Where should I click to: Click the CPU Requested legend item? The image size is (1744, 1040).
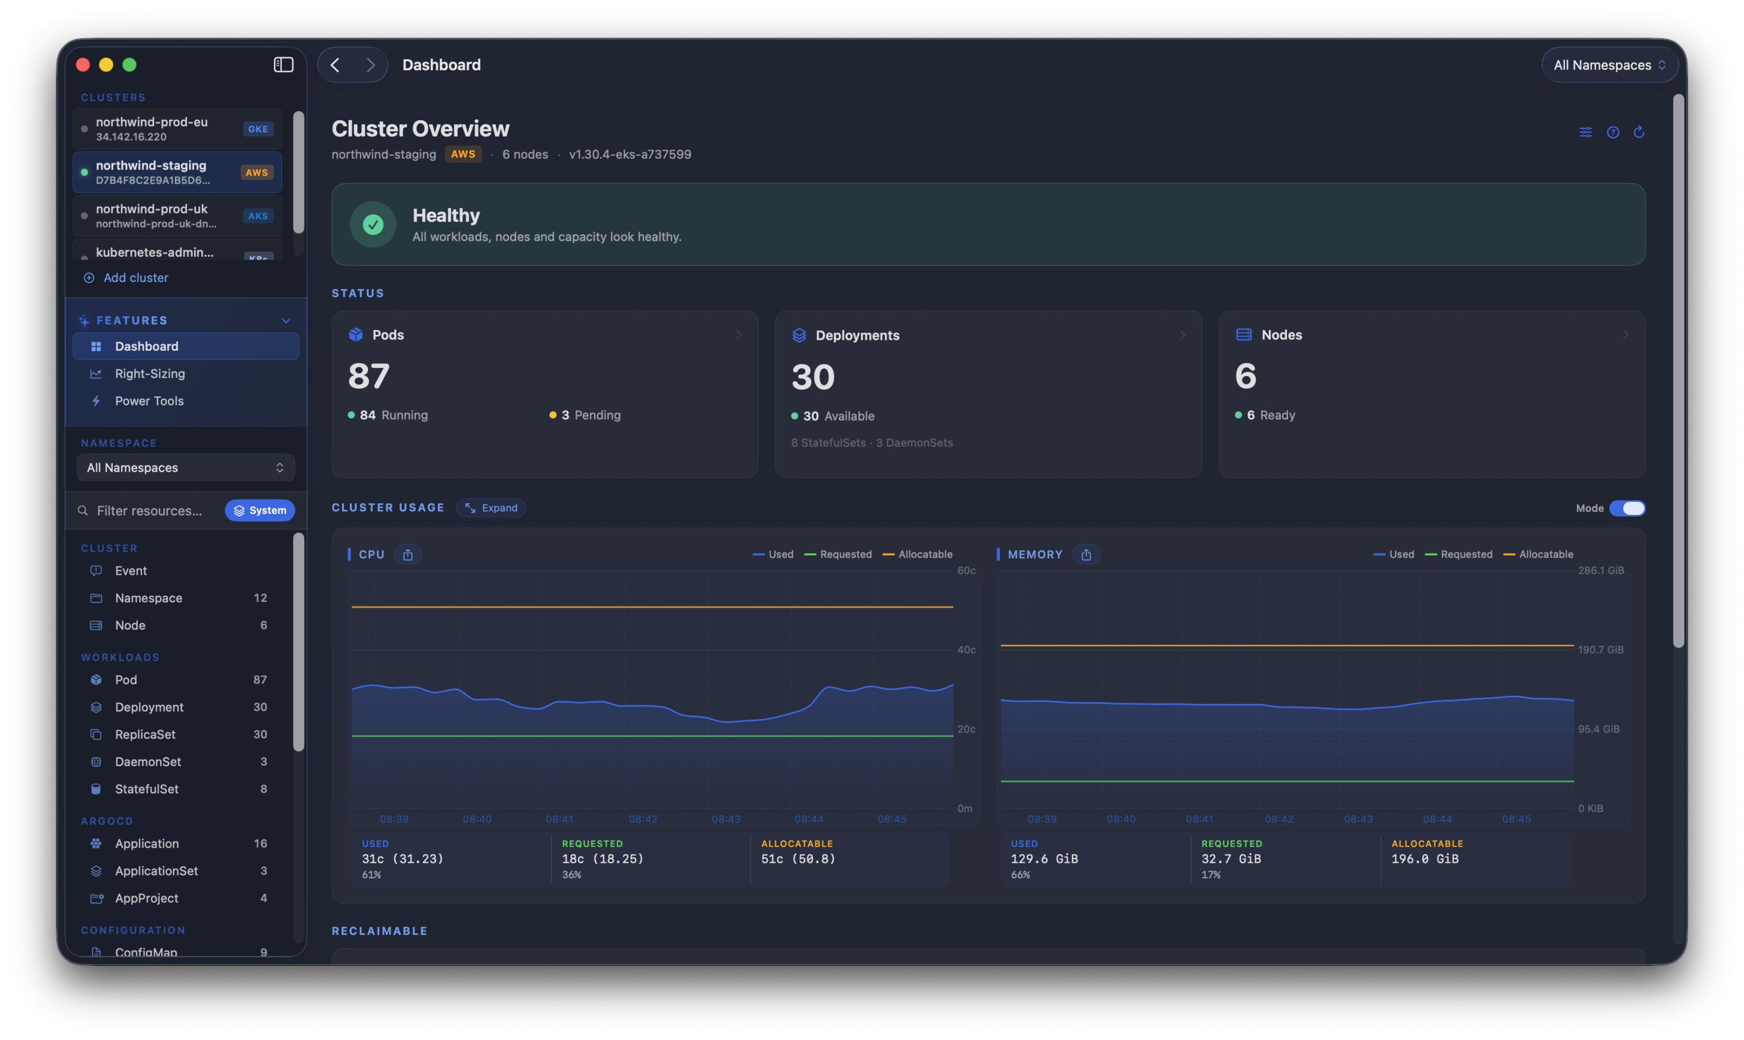(838, 554)
